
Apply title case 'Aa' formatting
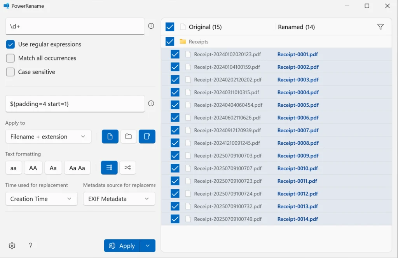(53, 168)
